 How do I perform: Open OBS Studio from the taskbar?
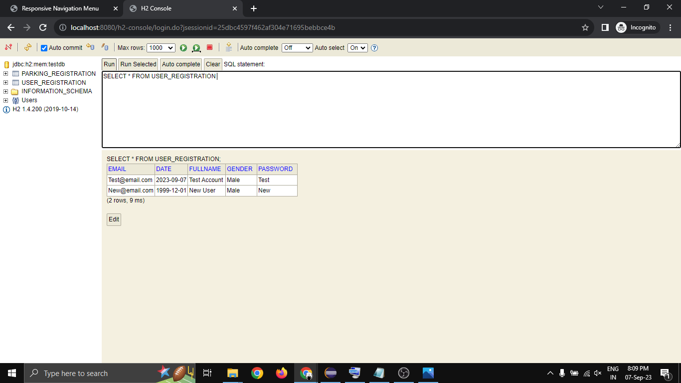(x=404, y=373)
